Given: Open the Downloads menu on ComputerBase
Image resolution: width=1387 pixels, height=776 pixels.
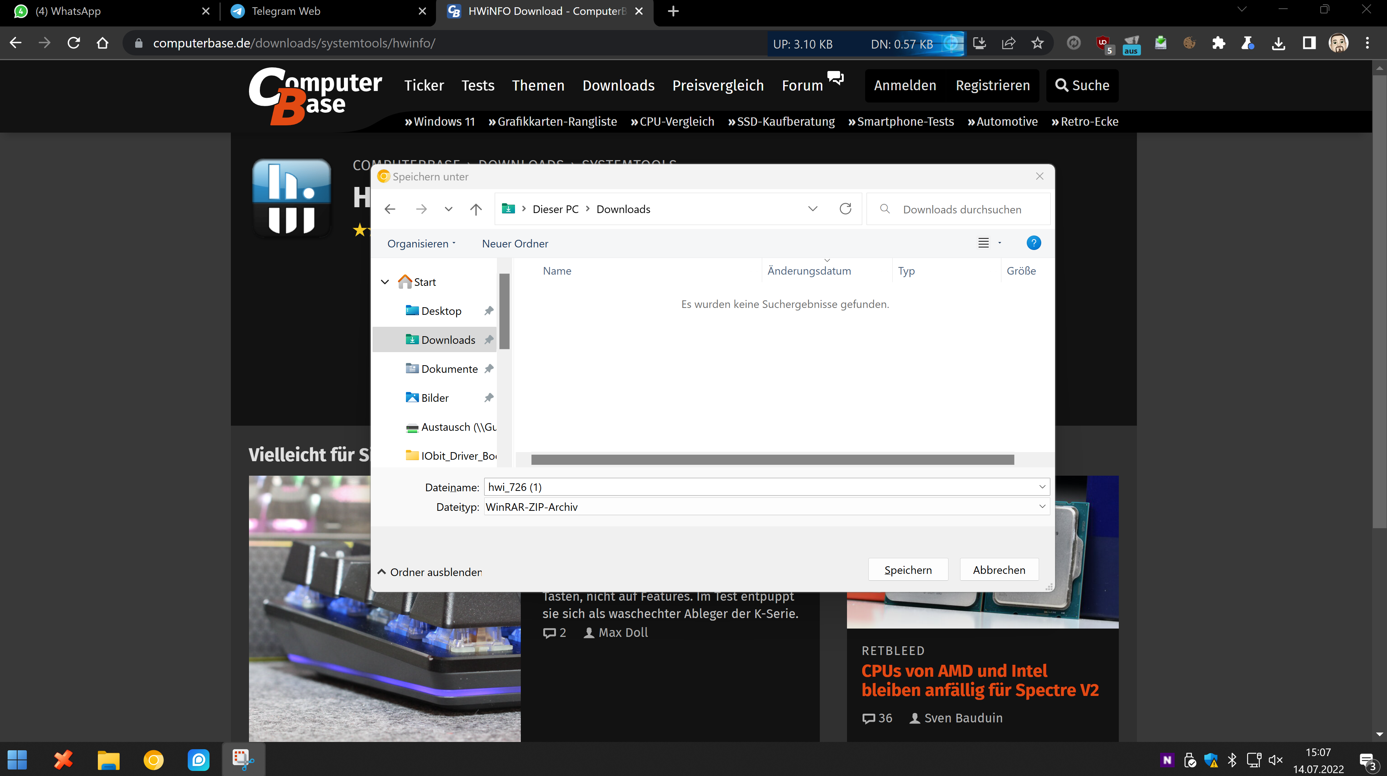Looking at the screenshot, I should [x=618, y=85].
